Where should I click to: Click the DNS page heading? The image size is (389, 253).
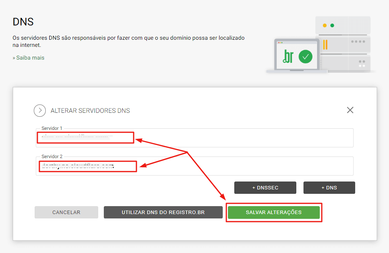23,21
